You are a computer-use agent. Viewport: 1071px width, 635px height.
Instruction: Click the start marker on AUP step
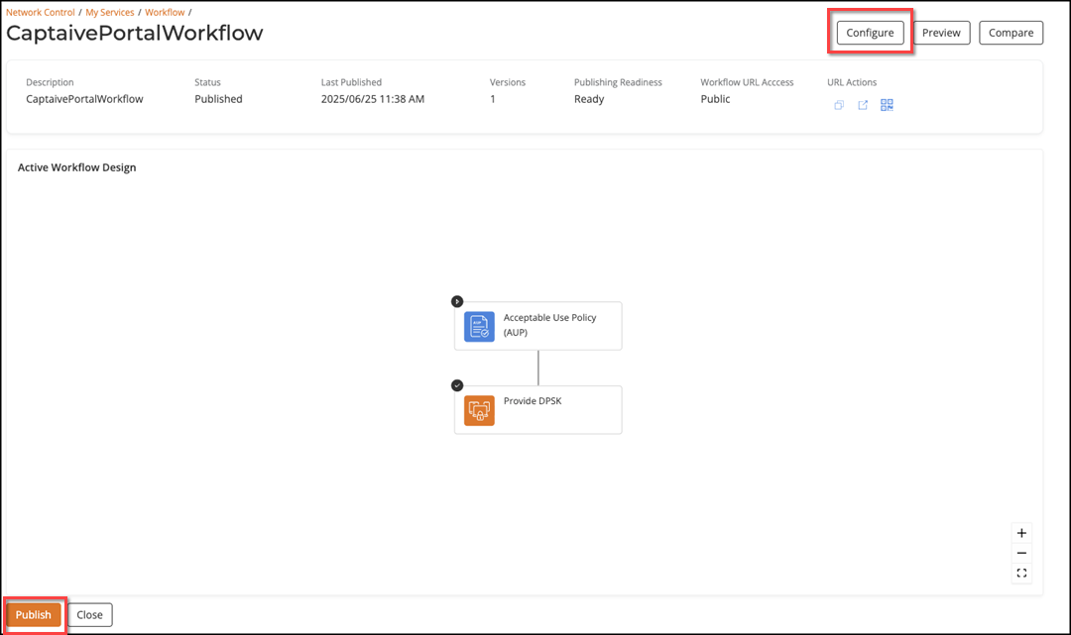(x=457, y=301)
